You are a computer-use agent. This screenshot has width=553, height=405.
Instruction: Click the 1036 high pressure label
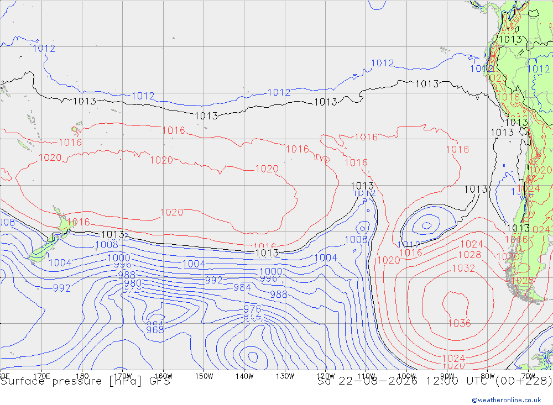click(x=459, y=323)
